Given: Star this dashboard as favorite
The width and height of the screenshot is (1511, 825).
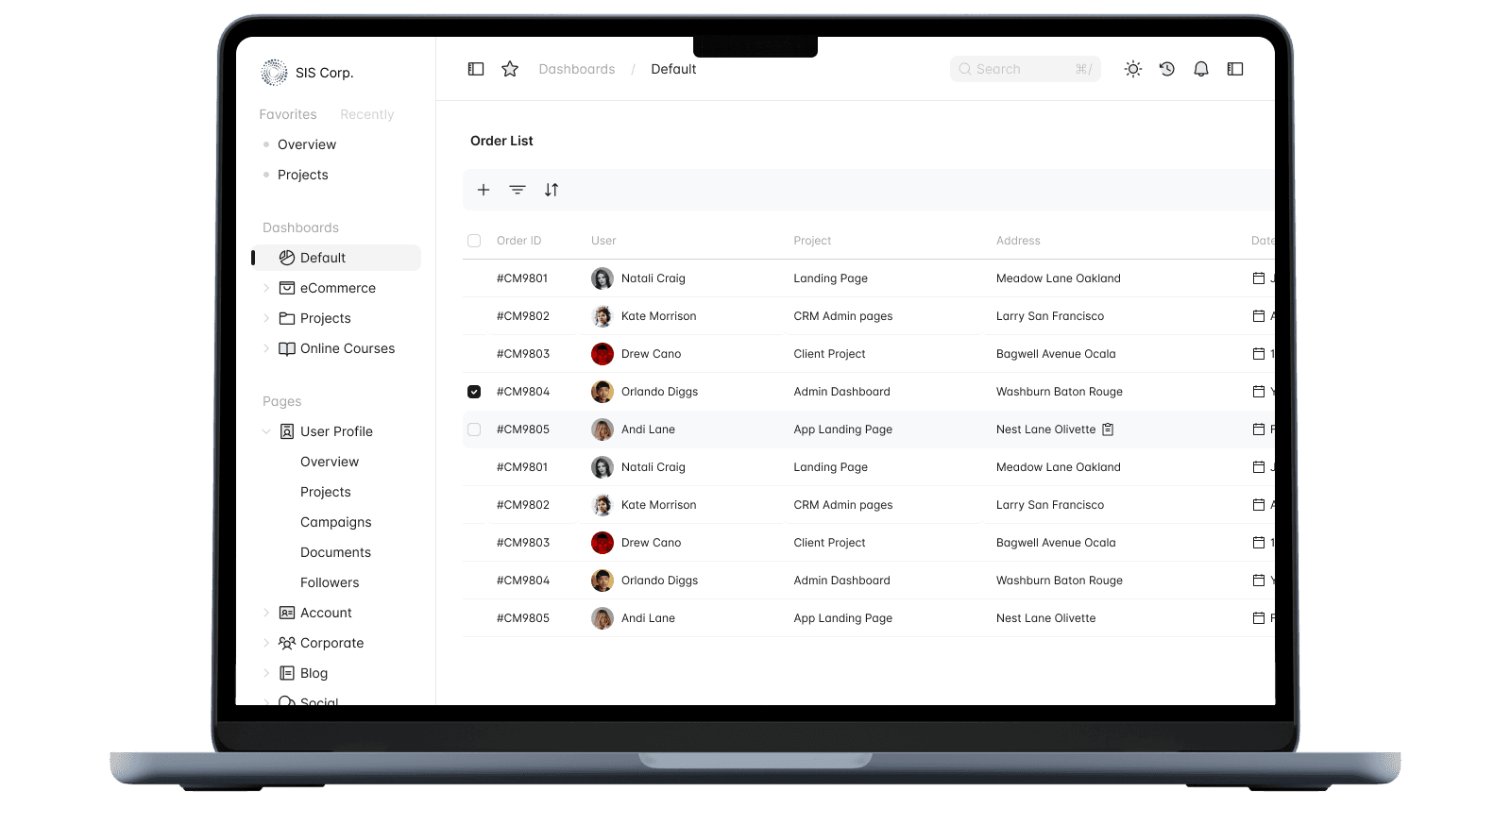Looking at the screenshot, I should pos(510,69).
